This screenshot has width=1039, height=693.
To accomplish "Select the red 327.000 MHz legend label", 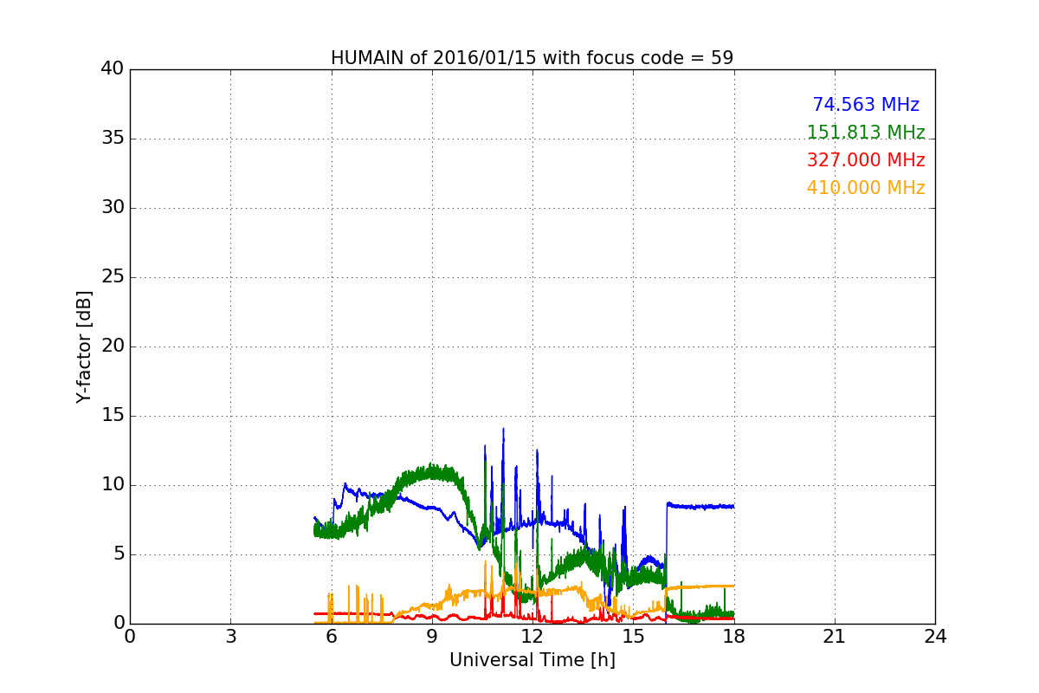I will (x=866, y=160).
